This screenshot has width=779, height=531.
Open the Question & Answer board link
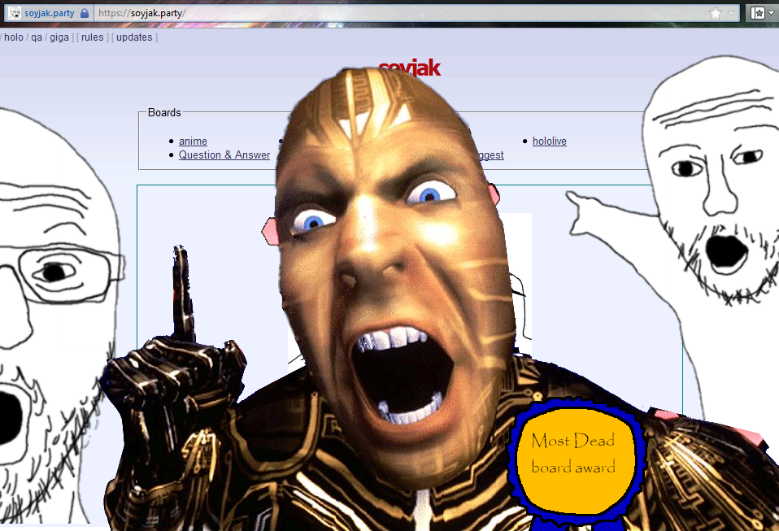224,155
